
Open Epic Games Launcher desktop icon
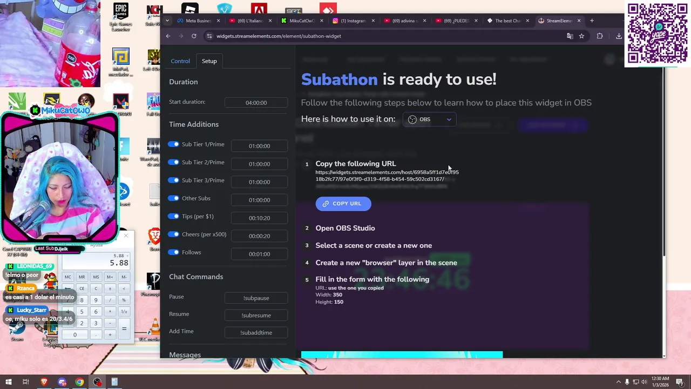[x=120, y=17]
